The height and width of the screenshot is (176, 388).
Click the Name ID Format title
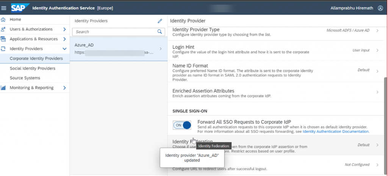pos(190,66)
